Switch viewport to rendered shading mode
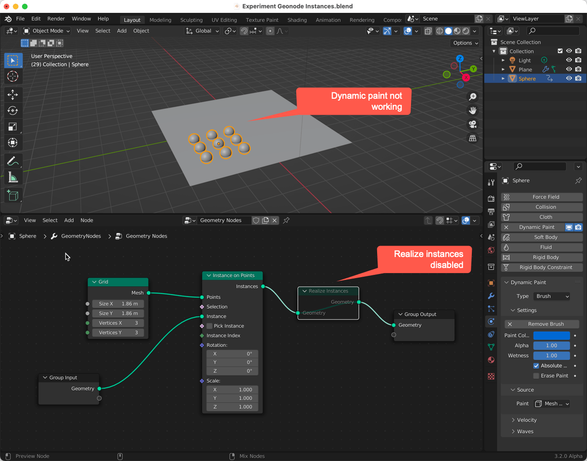 pyautogui.click(x=466, y=31)
